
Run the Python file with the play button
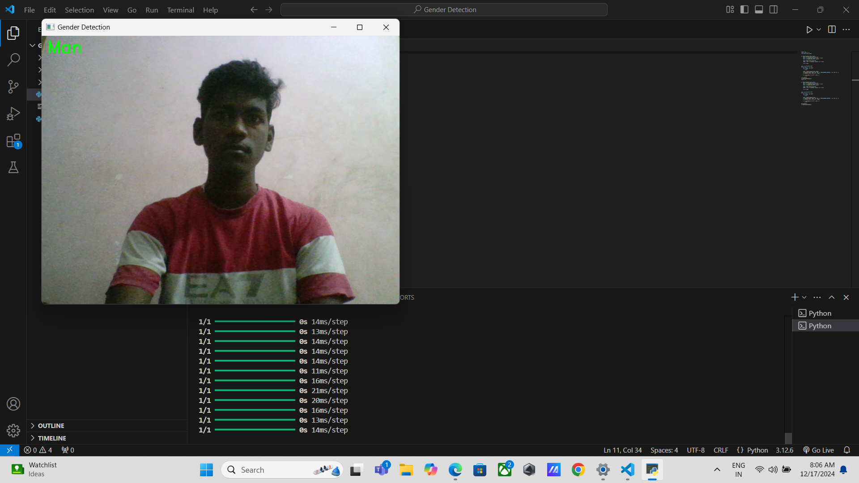tap(809, 30)
